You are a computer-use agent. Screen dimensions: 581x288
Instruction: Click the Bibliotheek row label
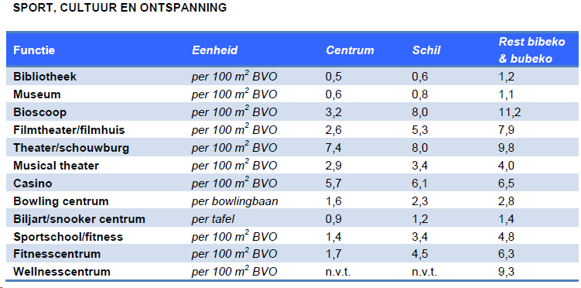point(45,77)
